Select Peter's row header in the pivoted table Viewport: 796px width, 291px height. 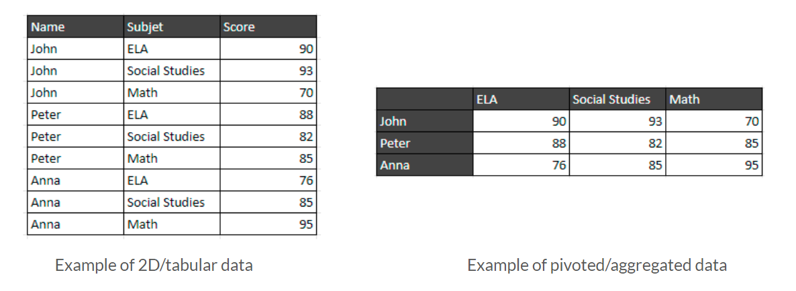tap(424, 143)
